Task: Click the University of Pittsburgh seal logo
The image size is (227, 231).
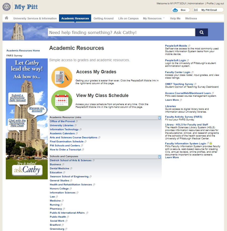Action: pos(7,7)
